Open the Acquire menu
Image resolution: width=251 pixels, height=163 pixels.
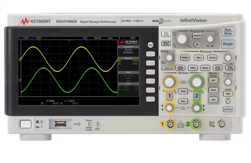pos(197,36)
